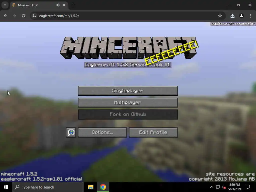Click the taskbar search box
Image resolution: width=256 pixels, height=192 pixels.
coord(48,187)
